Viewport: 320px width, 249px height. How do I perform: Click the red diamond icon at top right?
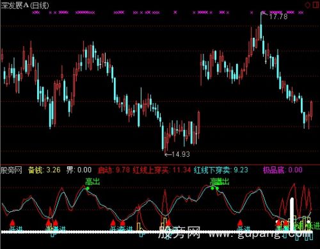(308, 5)
